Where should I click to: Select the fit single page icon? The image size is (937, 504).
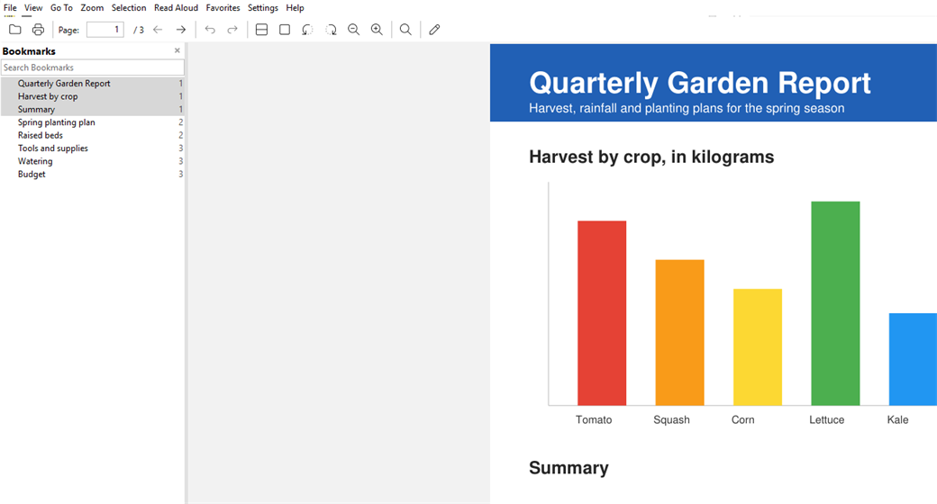[285, 30]
